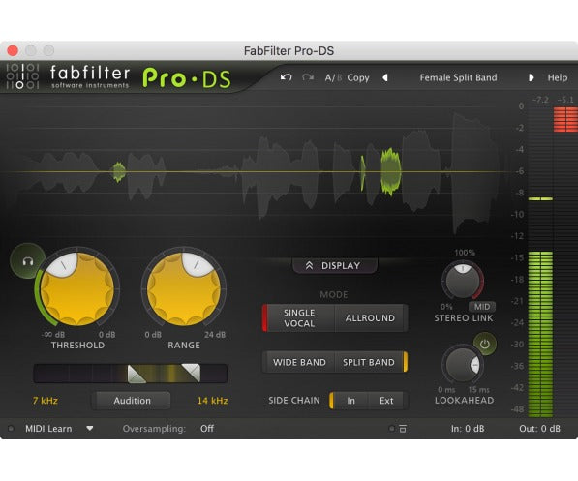Click the Range knob

tap(184, 289)
